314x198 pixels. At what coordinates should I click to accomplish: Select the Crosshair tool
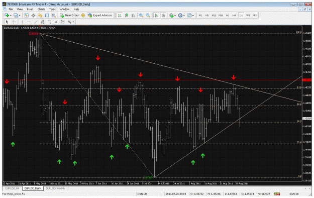click(14, 22)
